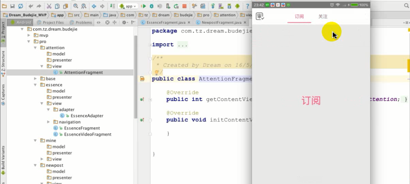Click the review icon in phone app header
The width and height of the screenshot is (410, 184).
pyautogui.click(x=260, y=17)
